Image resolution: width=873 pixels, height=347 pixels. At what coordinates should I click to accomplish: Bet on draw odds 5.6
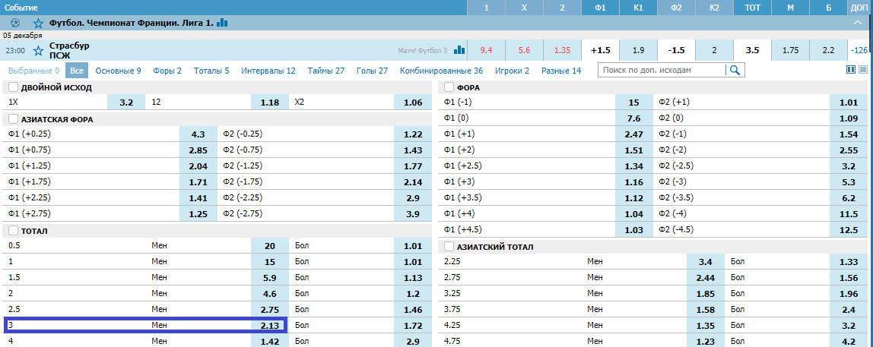click(524, 50)
